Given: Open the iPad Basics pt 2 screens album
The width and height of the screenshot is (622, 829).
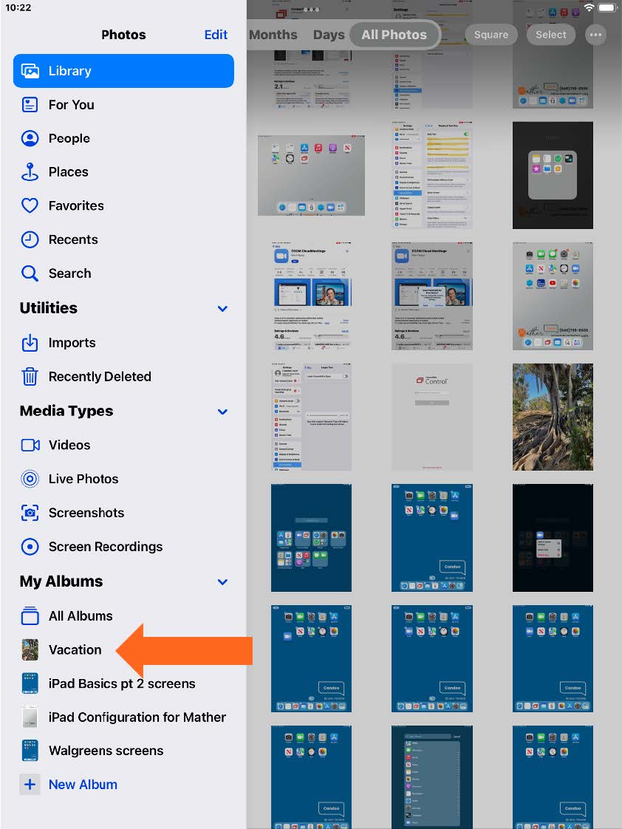Looking at the screenshot, I should 122,683.
